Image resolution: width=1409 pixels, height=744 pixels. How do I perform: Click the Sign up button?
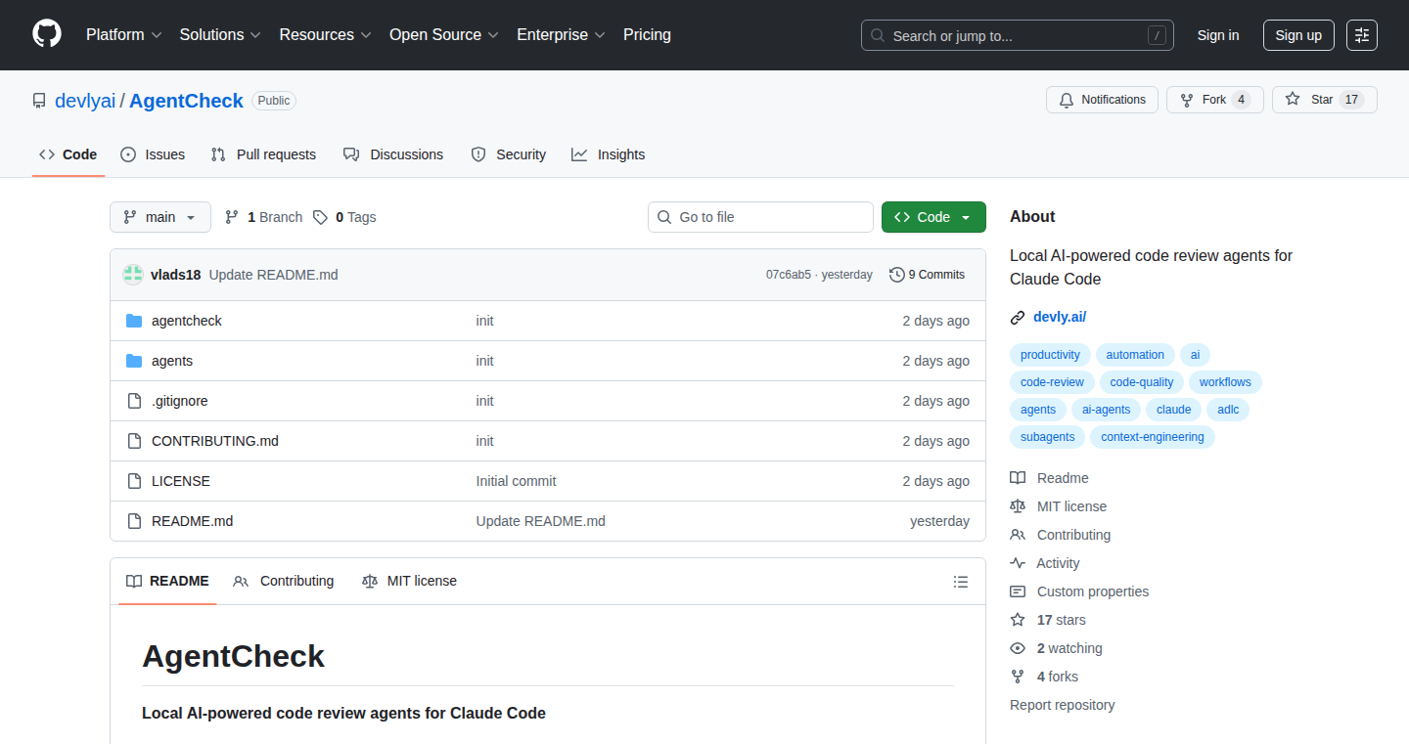point(1298,35)
